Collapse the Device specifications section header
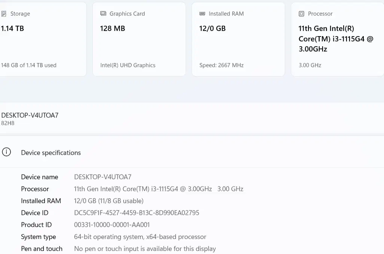Image resolution: width=384 pixels, height=254 pixels. tap(51, 153)
